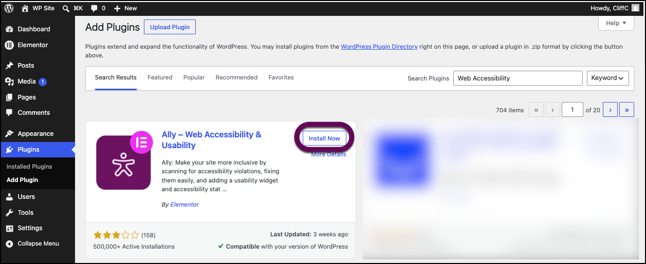Open the Keyword search type dropdown
This screenshot has width=646, height=264.
point(607,78)
